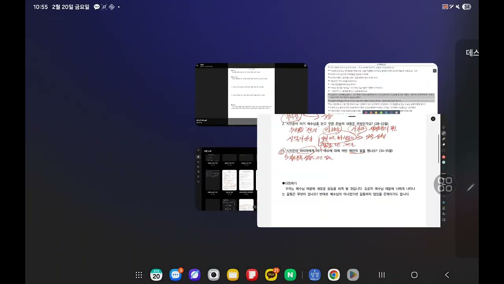Viewport: 504px width, 284px height.
Task: Select the lasso selection tool
Action: [444, 150]
